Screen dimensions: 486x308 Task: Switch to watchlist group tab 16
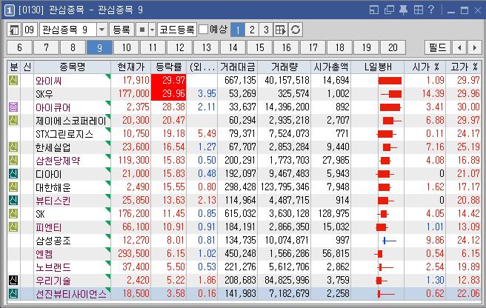(286, 47)
